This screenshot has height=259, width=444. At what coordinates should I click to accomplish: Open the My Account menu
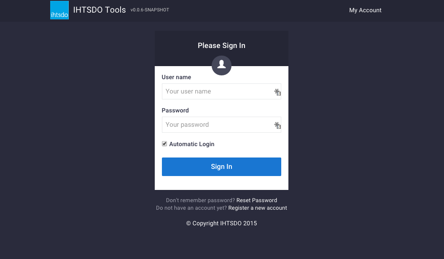click(365, 10)
